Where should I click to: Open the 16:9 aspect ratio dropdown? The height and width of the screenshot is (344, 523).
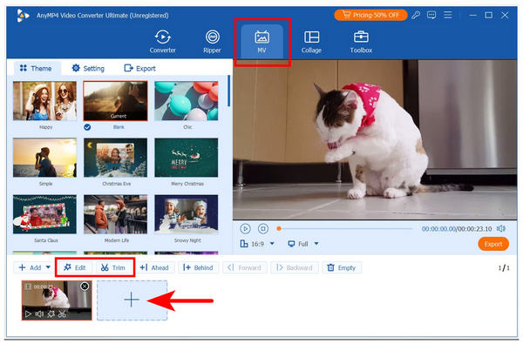click(257, 244)
